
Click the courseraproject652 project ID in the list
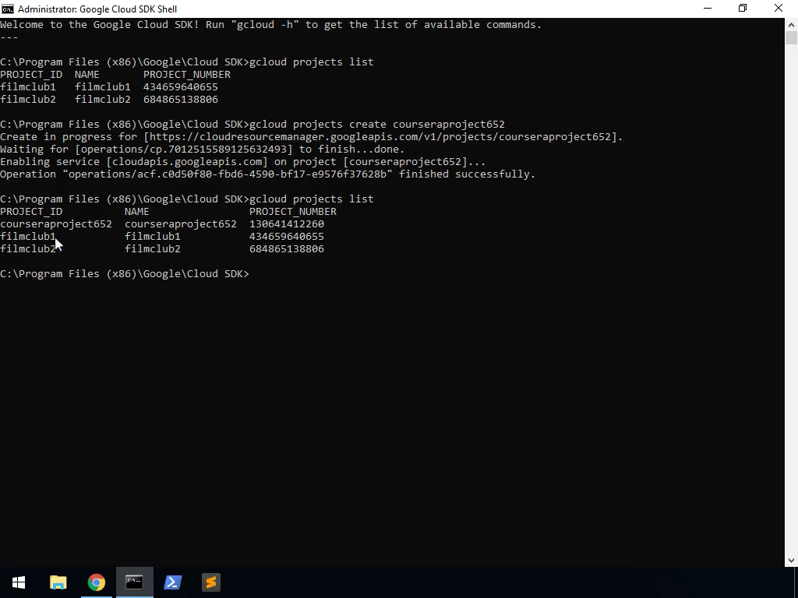click(x=56, y=224)
